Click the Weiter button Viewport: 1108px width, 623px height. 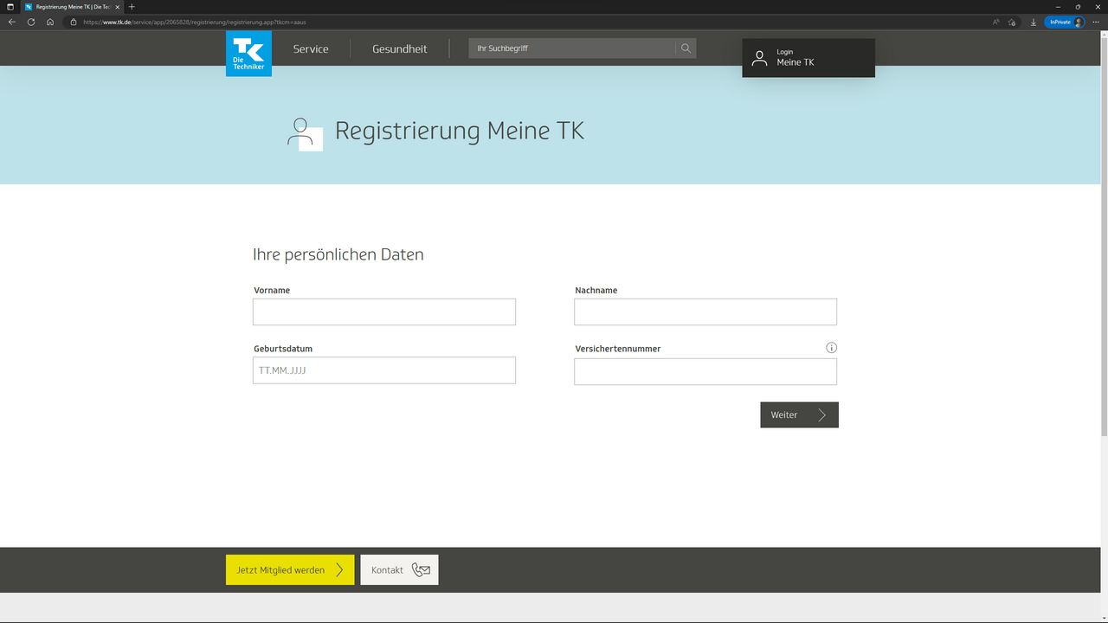pyautogui.click(x=799, y=414)
